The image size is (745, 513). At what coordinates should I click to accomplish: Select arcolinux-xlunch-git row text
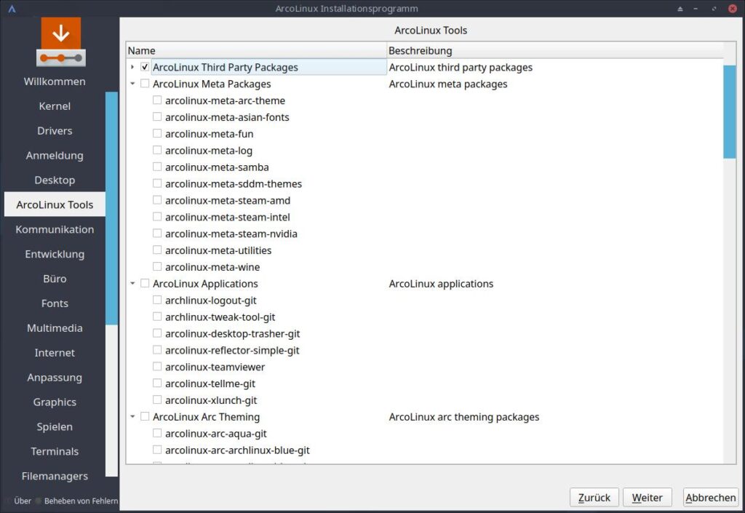[x=211, y=400]
